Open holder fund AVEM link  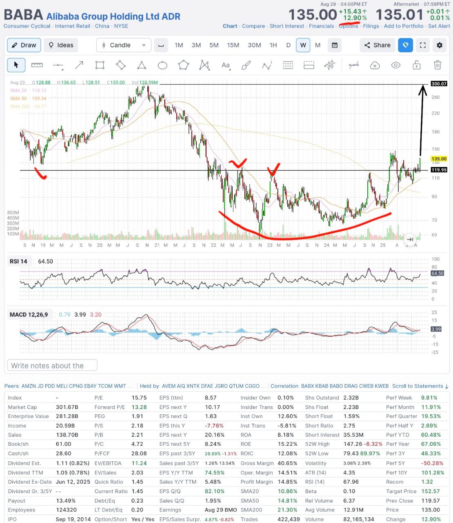pos(169,386)
